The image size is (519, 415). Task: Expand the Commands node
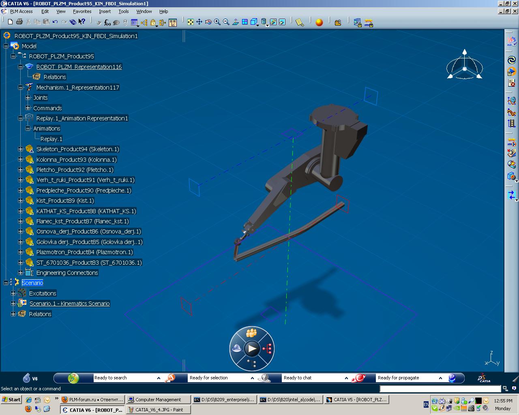(x=28, y=108)
